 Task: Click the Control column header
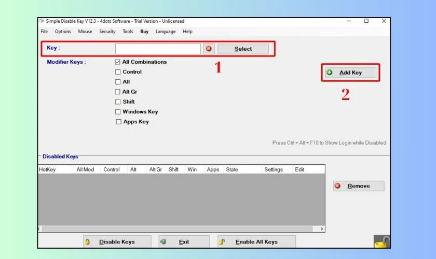point(114,169)
